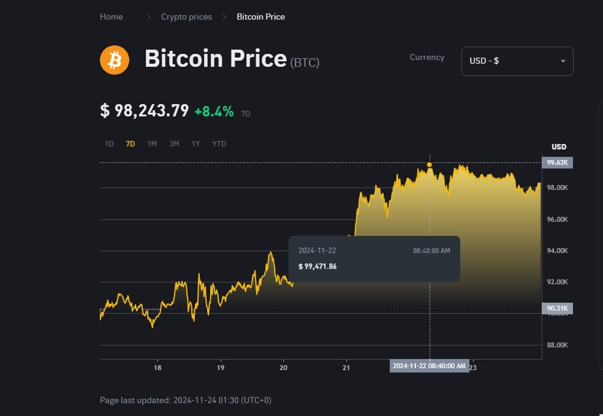The height and width of the screenshot is (416, 603).
Task: Click the 90.31K price label
Action: tap(558, 308)
